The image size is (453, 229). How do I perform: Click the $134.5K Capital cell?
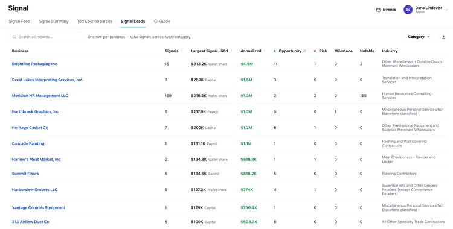pyautogui.click(x=205, y=174)
